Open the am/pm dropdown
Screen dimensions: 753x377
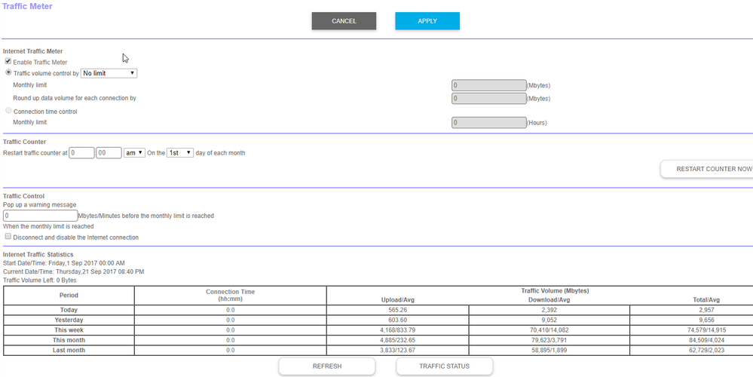[134, 153]
